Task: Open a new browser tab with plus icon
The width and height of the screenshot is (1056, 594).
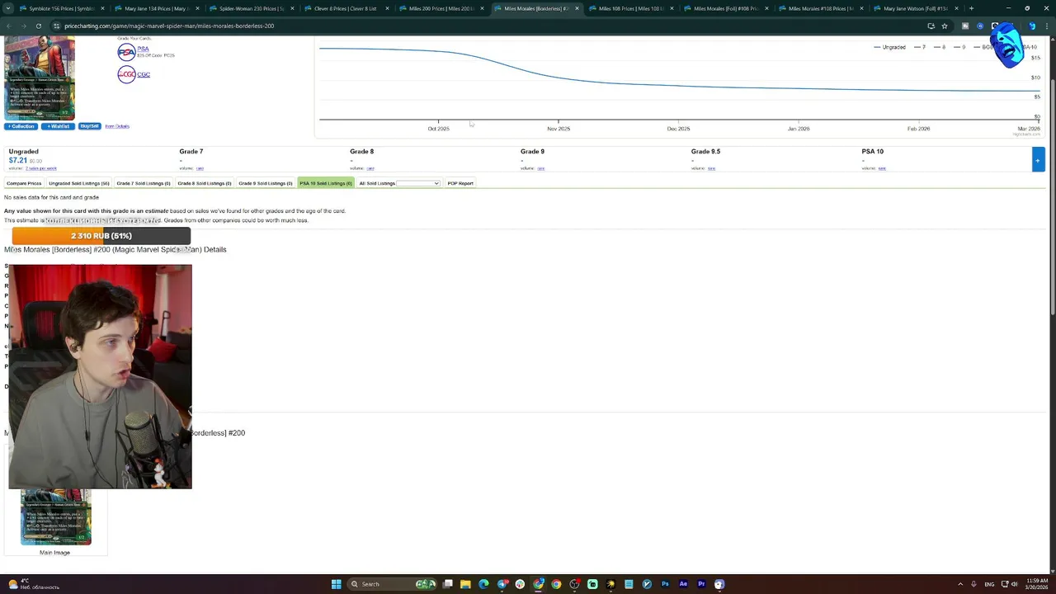Action: tap(971, 8)
